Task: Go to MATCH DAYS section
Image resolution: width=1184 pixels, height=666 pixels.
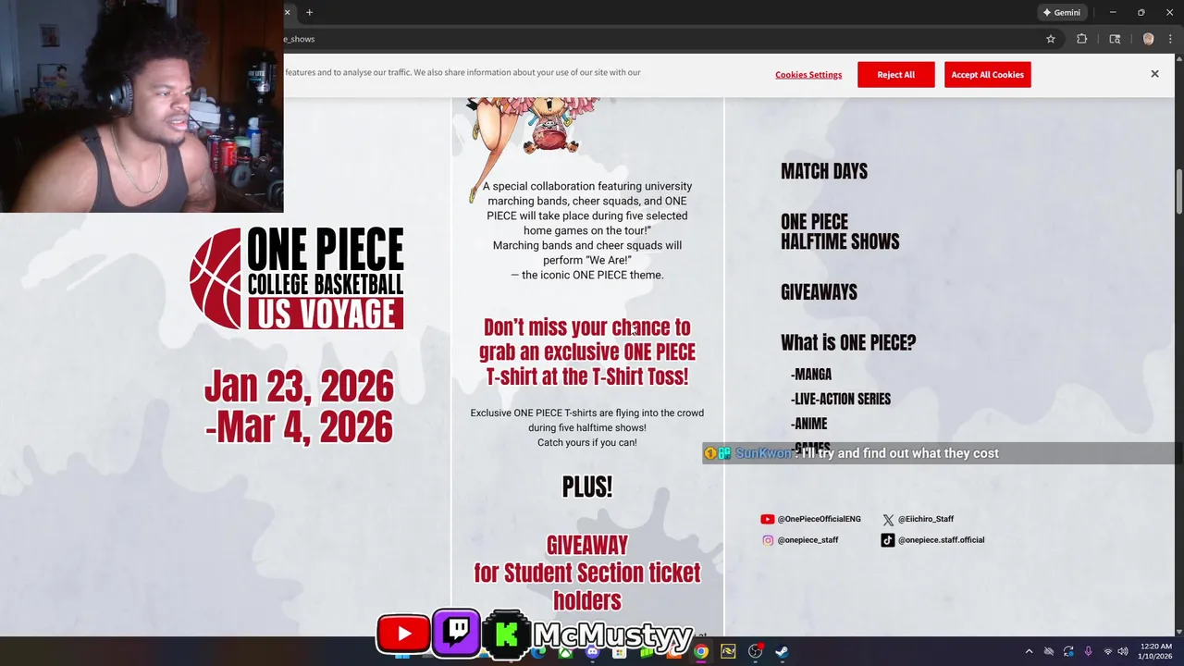Action: click(824, 171)
